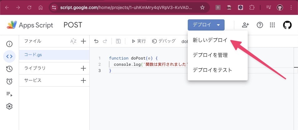Click the ライブラリ section label
The image size is (298, 130).
tap(35, 68)
